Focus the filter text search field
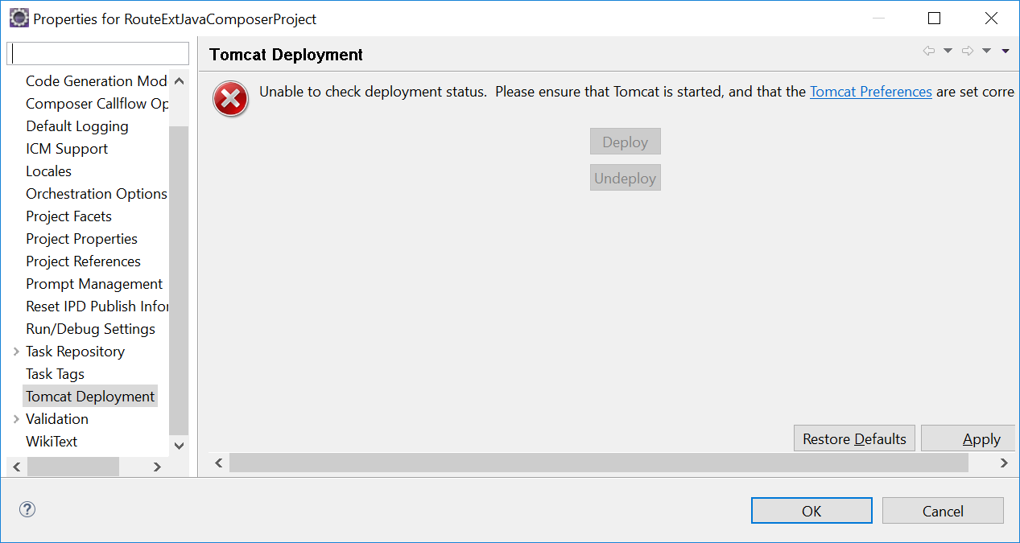 pyautogui.click(x=97, y=54)
